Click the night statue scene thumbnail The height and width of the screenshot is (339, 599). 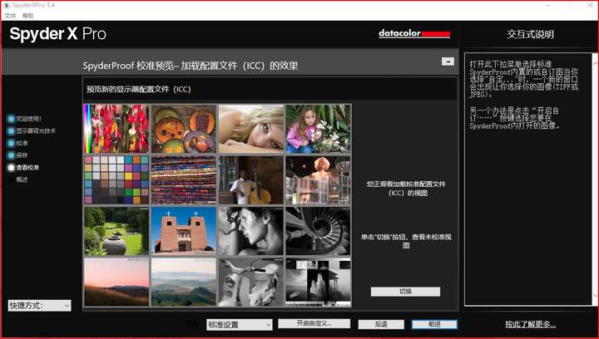click(x=318, y=180)
